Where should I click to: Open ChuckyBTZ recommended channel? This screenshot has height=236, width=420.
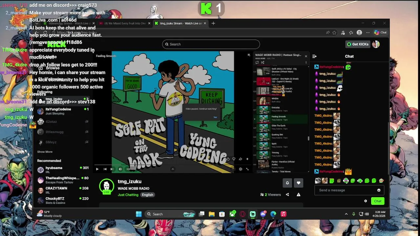62,200
